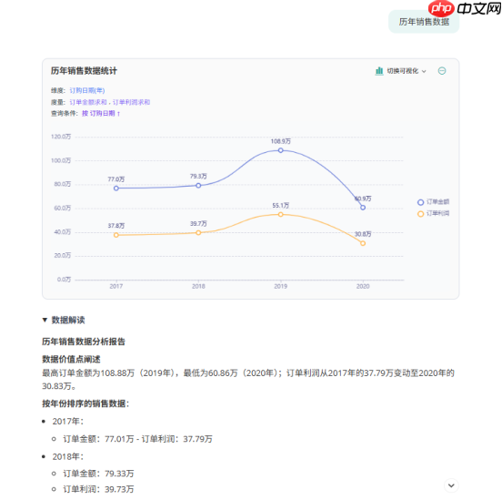The width and height of the screenshot is (502, 500).
Task: Click the 按 订购日期 ↑ query condition
Action: click(101, 113)
